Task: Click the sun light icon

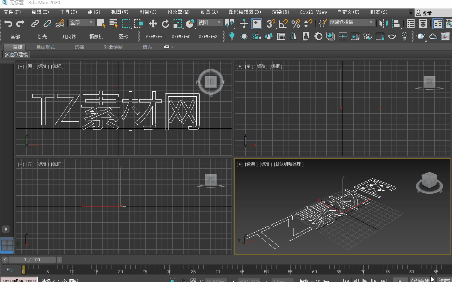Action: click(x=244, y=36)
